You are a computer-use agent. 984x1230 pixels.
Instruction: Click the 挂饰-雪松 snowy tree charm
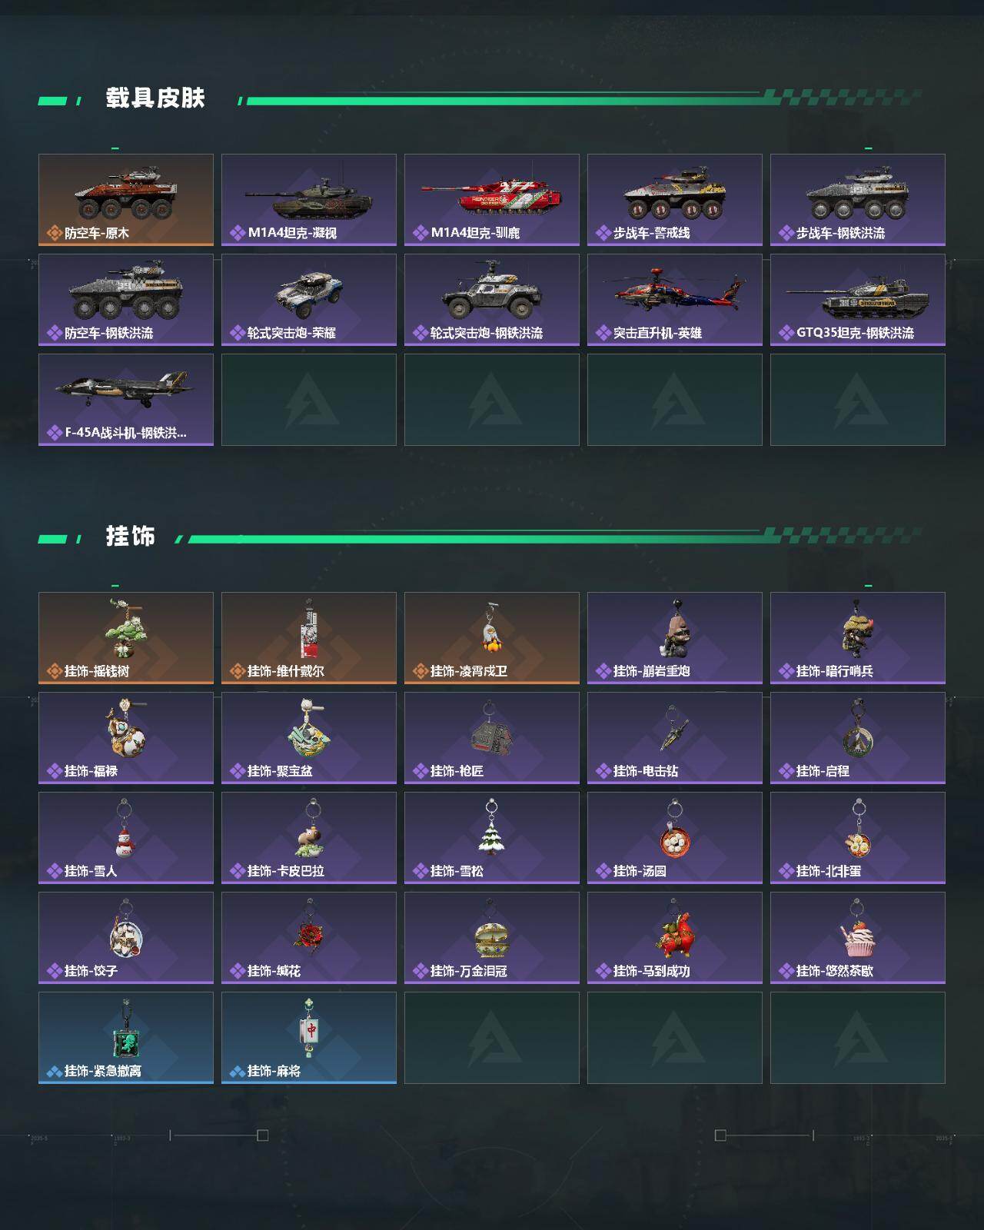click(x=492, y=838)
